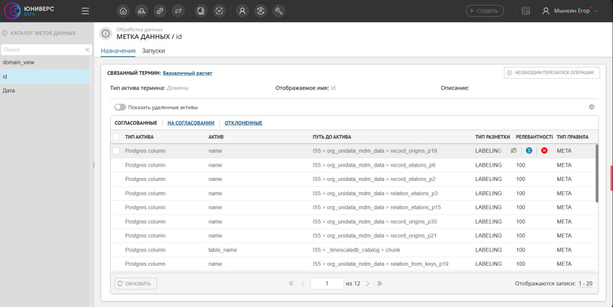Click the chain link icon in toolbar
The image size is (613, 307).
coord(160,11)
